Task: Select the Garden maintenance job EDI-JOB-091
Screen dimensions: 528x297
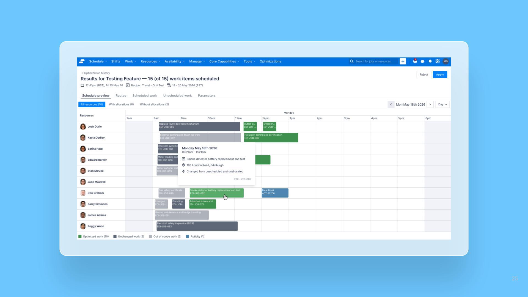Action: [x=182, y=215]
